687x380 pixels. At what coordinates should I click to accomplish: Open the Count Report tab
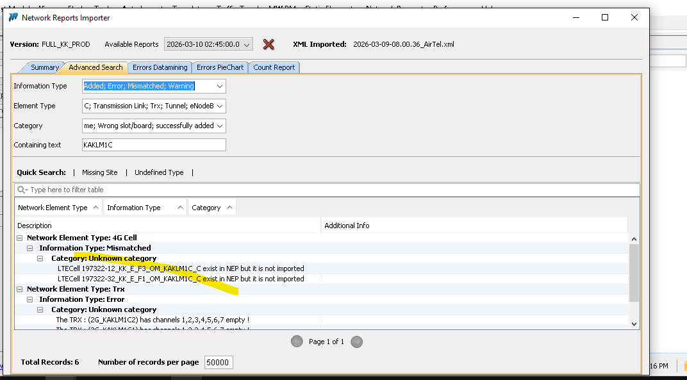click(x=274, y=67)
